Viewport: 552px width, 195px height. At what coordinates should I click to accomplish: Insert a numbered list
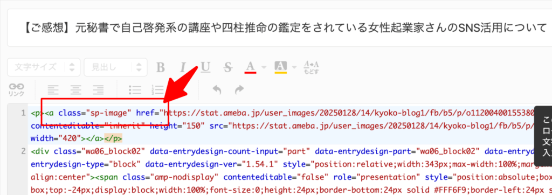coord(157,90)
